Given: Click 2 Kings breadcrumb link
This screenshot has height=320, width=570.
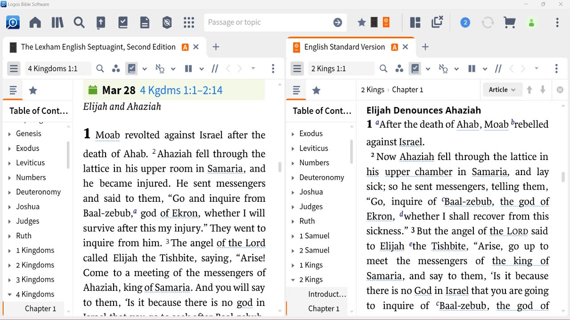Looking at the screenshot, I should (372, 90).
